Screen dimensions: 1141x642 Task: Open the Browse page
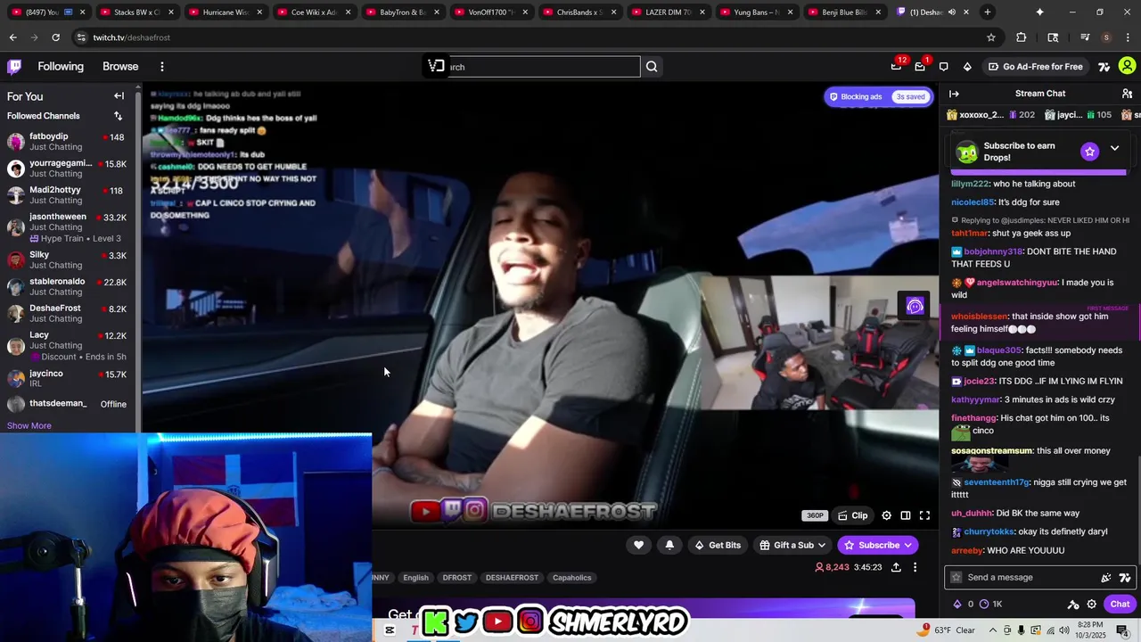point(120,66)
